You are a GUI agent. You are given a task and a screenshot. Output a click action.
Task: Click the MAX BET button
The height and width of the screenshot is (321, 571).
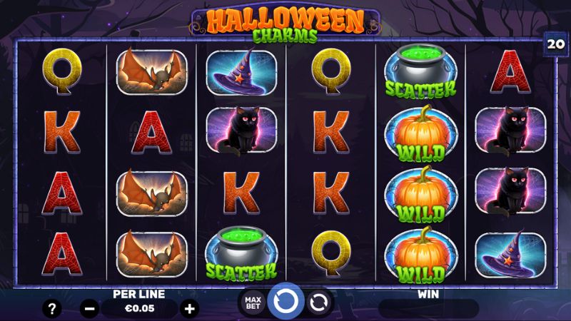(253, 302)
